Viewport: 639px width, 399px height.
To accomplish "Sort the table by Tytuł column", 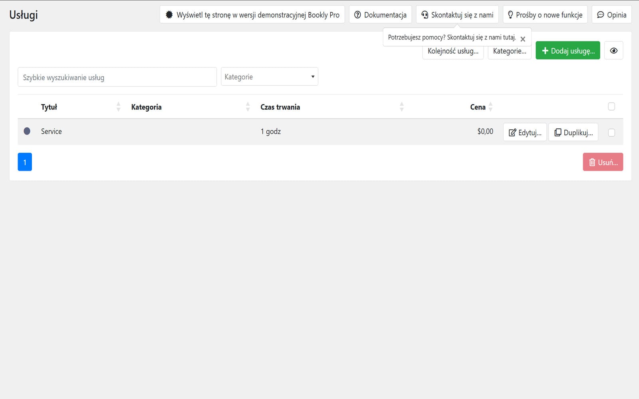I will [x=49, y=107].
